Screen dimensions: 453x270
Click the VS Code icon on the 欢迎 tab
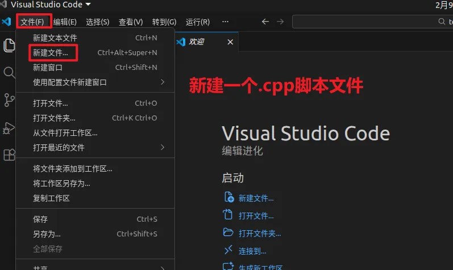click(x=181, y=42)
